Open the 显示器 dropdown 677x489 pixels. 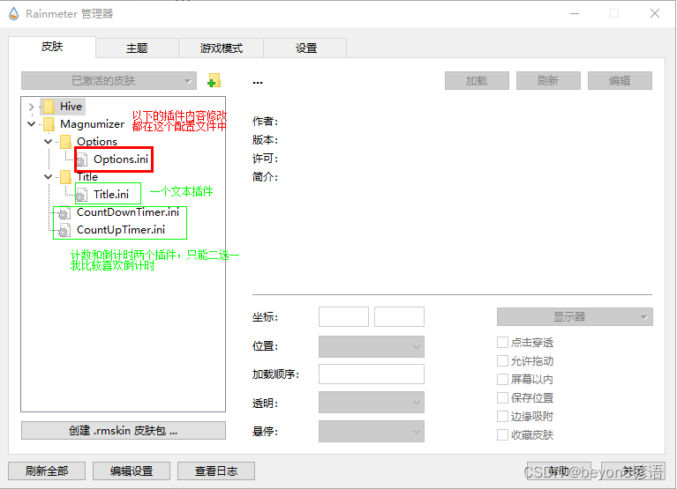pos(575,317)
